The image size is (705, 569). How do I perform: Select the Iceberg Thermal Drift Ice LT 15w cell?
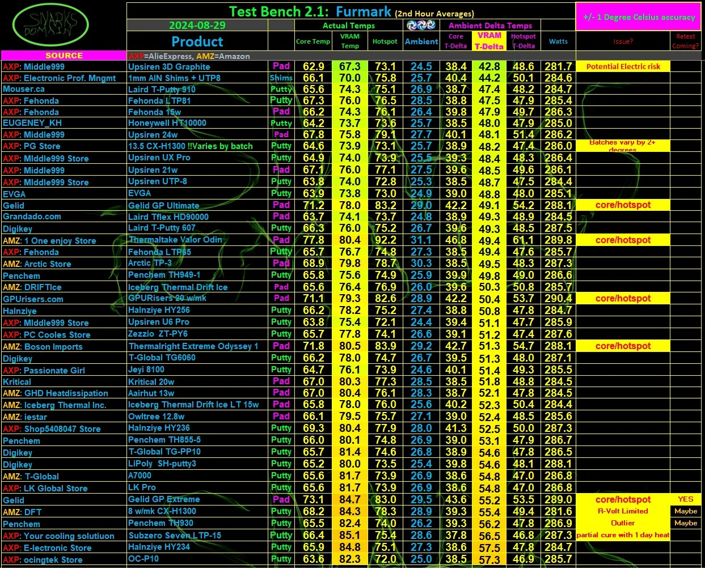click(197, 405)
